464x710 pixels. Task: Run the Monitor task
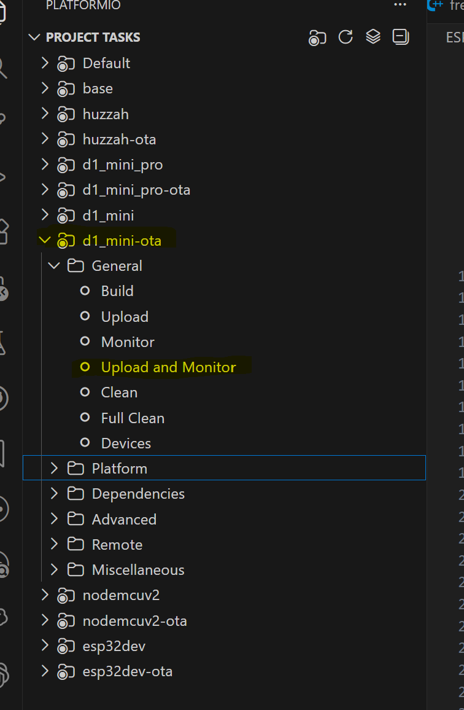(x=128, y=342)
